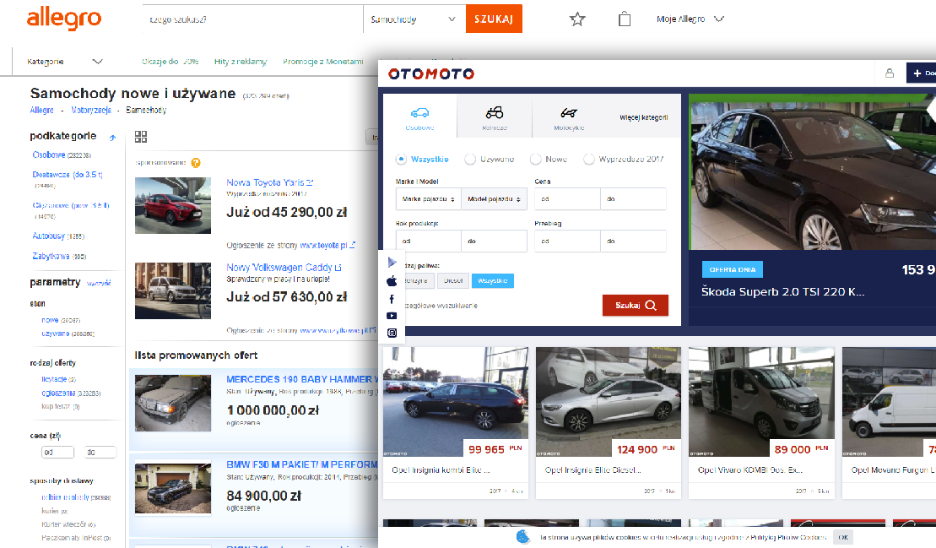
Task: Filter by stan nowe
Action: (50, 321)
